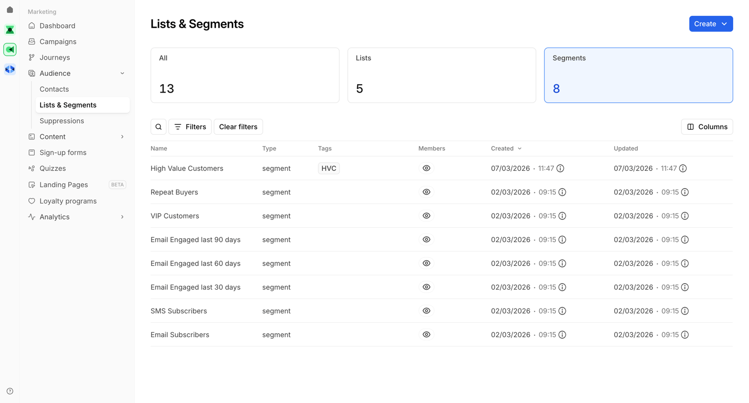The height and width of the screenshot is (403, 749).
Task: View members of Repeat Buyers segment
Action: pos(427,192)
